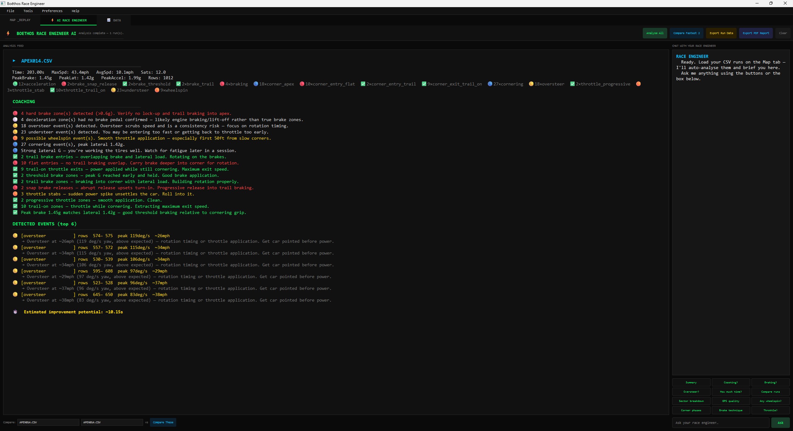Click the lightning icon on AI Race Engineer tab

click(x=52, y=20)
